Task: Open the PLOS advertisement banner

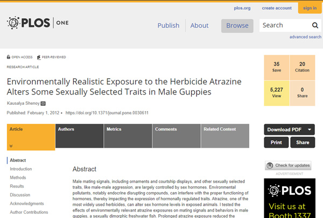Action: click(x=288, y=198)
